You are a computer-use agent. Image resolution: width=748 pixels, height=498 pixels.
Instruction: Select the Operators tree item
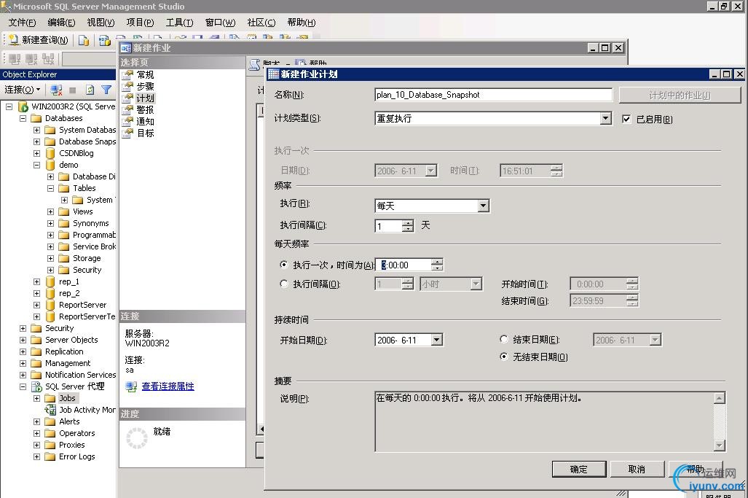pyautogui.click(x=76, y=434)
